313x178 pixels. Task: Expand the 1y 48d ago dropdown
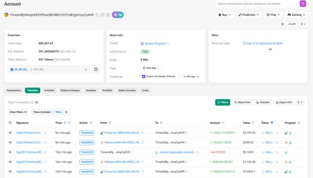(191, 76)
